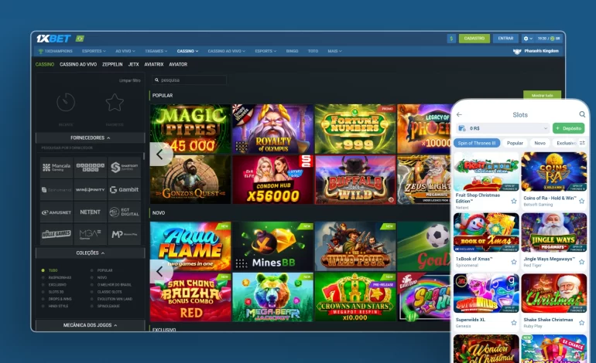Favorite Fruit Shop Christmas Edition with its star
The height and width of the screenshot is (363, 596).
point(513,201)
